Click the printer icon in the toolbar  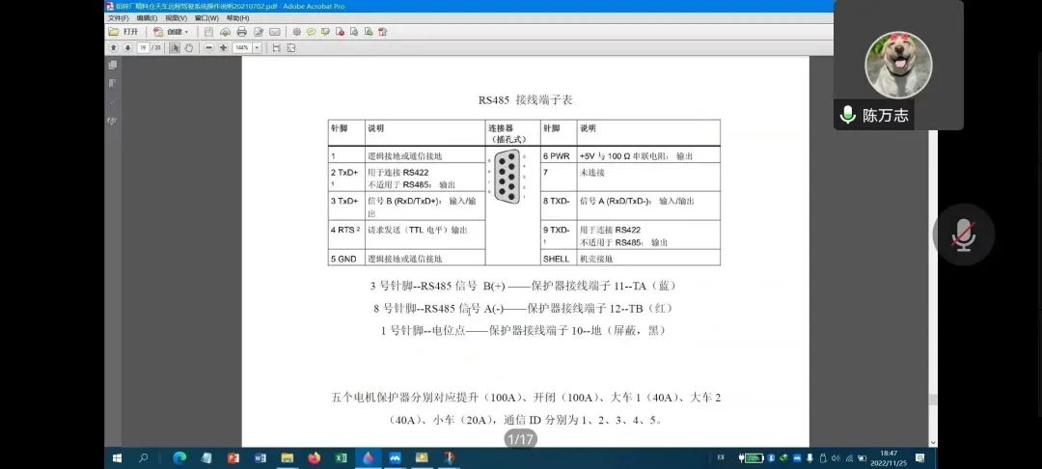click(241, 32)
